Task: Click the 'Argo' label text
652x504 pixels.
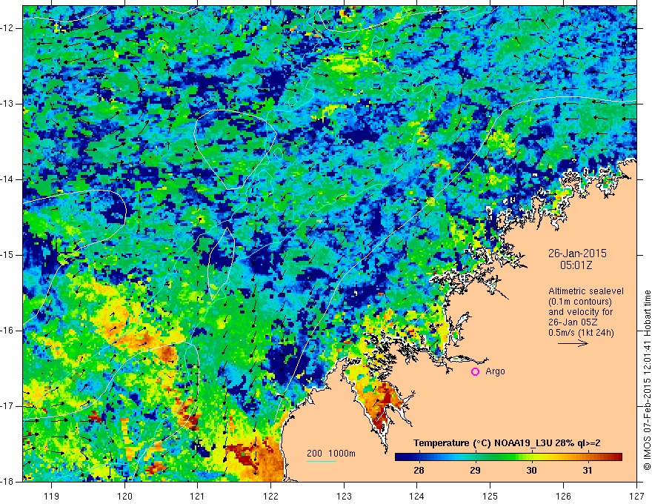Action: pyautogui.click(x=495, y=371)
